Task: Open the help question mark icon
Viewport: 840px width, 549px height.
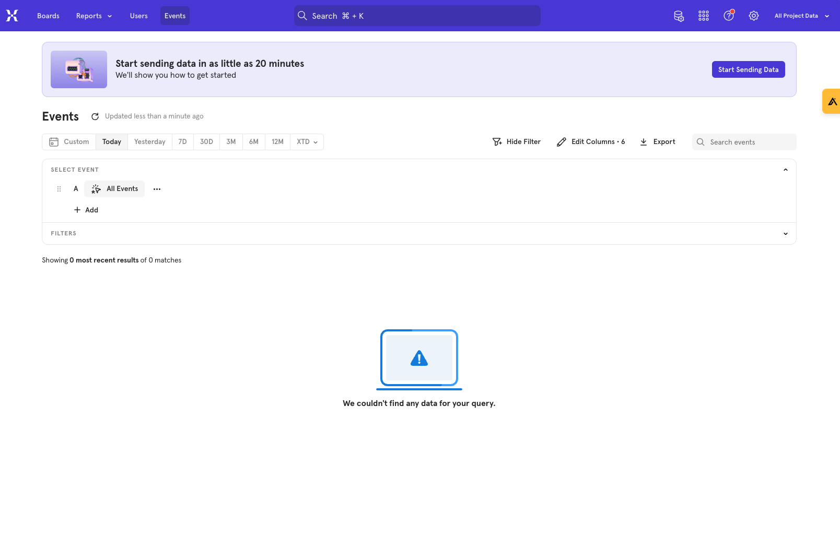Action: click(729, 16)
